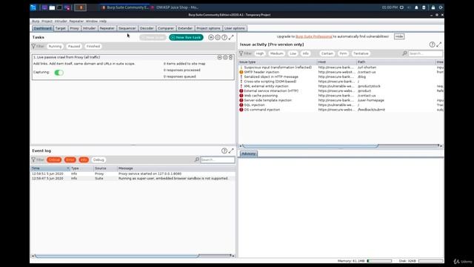Sort issues by the Issue type column

click(x=278, y=62)
